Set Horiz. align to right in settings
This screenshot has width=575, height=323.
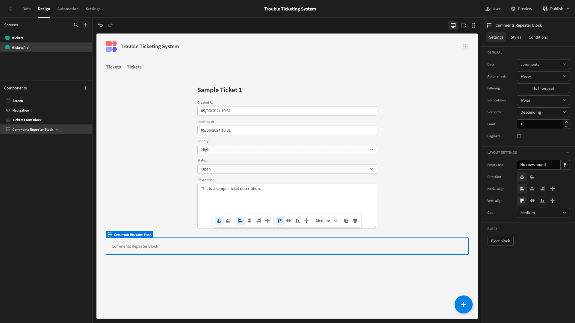click(x=542, y=189)
